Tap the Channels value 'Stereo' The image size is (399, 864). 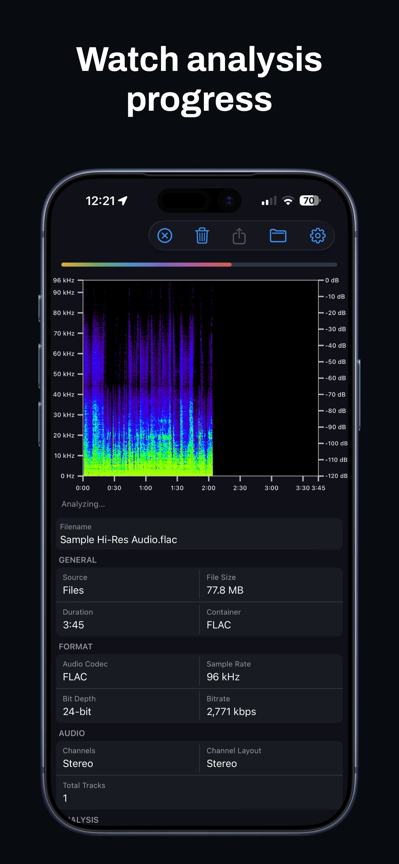[78, 763]
